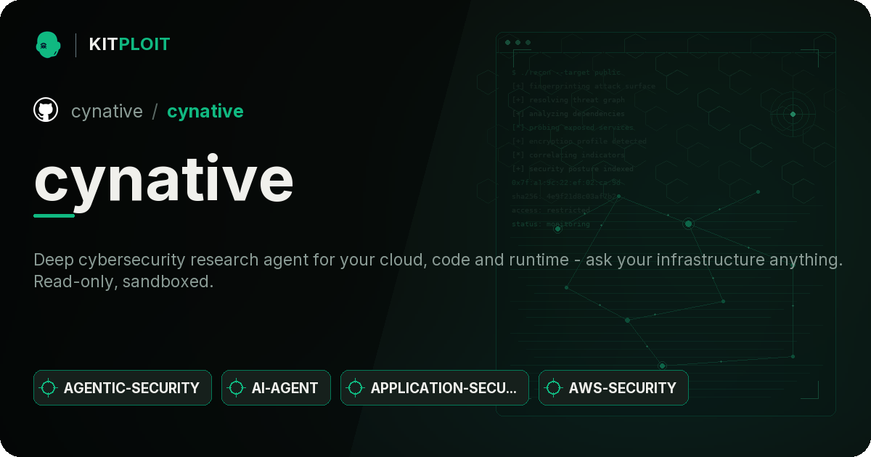The image size is (871, 457).
Task: Click the crosshair icon in AWS-SECURITY tag
Action: (x=554, y=388)
